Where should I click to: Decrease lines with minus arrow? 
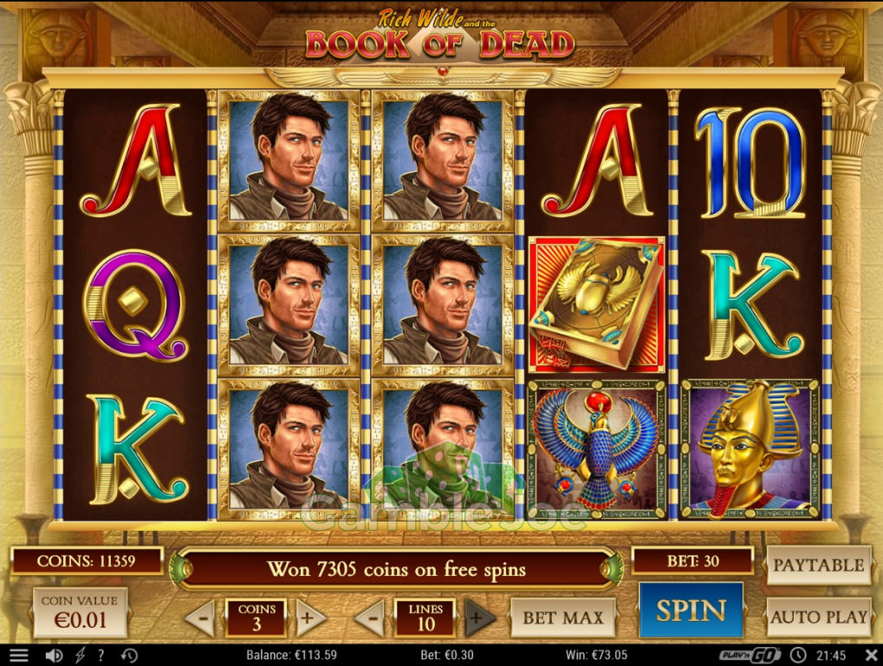371,618
